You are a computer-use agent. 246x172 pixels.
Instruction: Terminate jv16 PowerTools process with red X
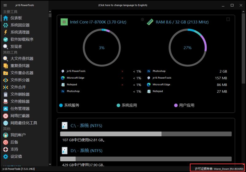coord(122,72)
